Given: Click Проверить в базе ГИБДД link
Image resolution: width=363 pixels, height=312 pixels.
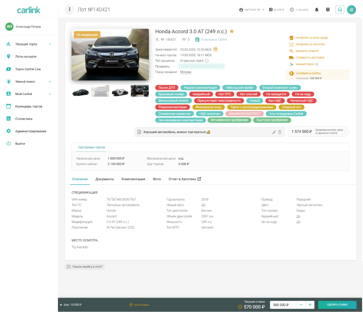Looking at the screenshot, I should (x=310, y=37).
